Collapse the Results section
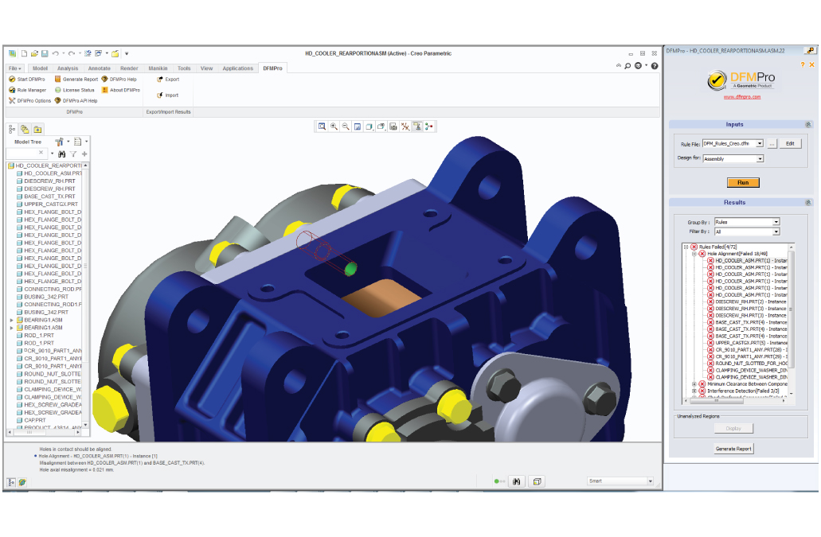This screenshot has height=537, width=821. 808,202
